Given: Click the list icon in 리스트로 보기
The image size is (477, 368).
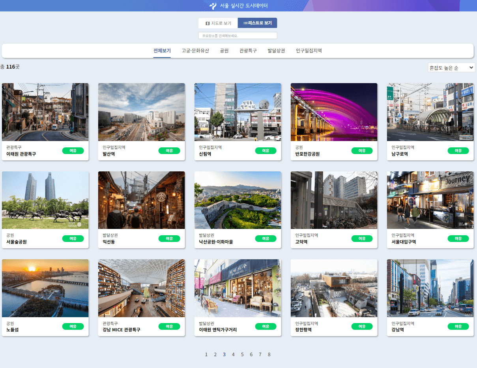Looking at the screenshot, I should point(245,23).
